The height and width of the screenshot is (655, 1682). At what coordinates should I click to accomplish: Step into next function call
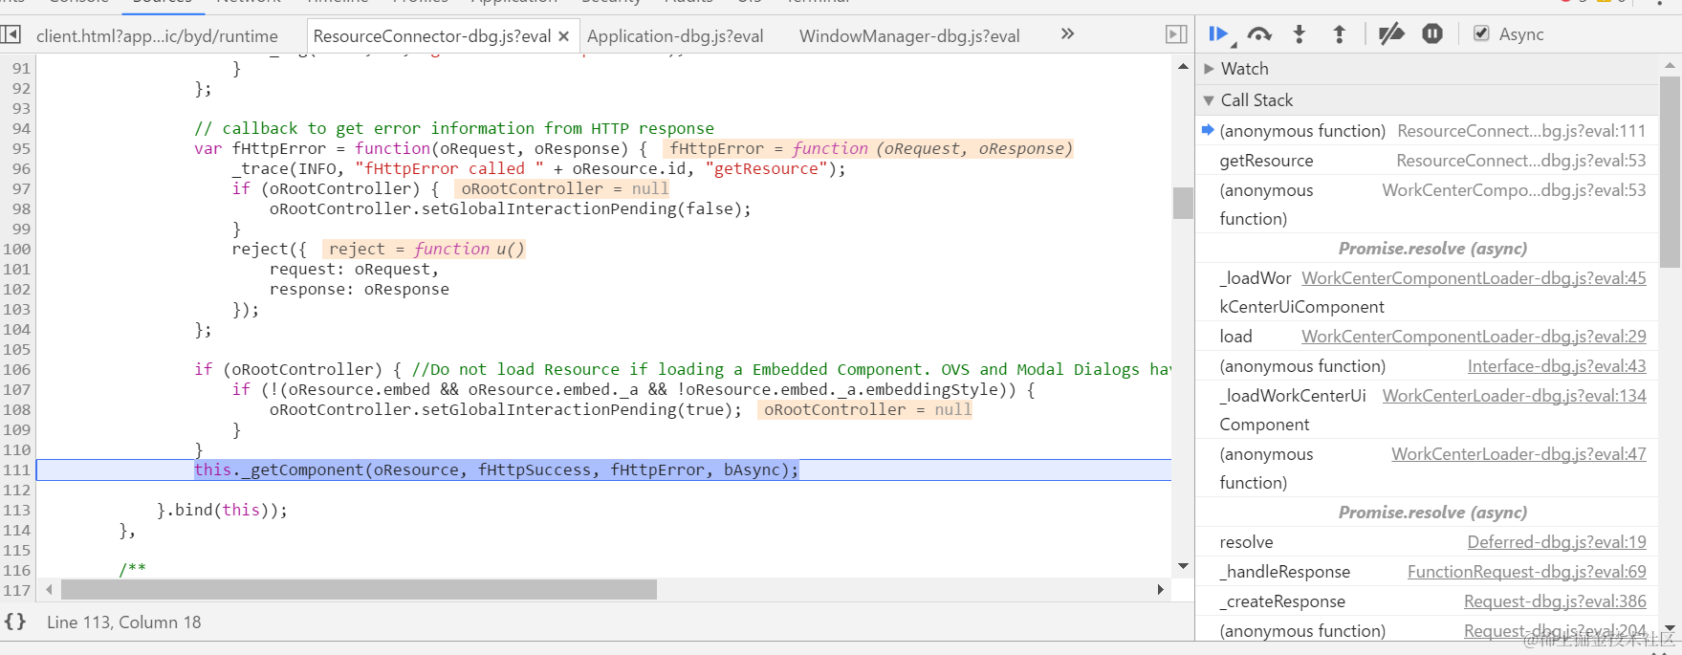point(1299,34)
